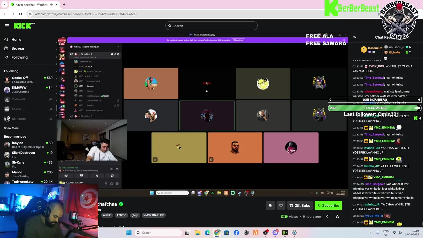The width and height of the screenshot is (423, 238).
Task: Click the notification bell button
Action: point(270,206)
